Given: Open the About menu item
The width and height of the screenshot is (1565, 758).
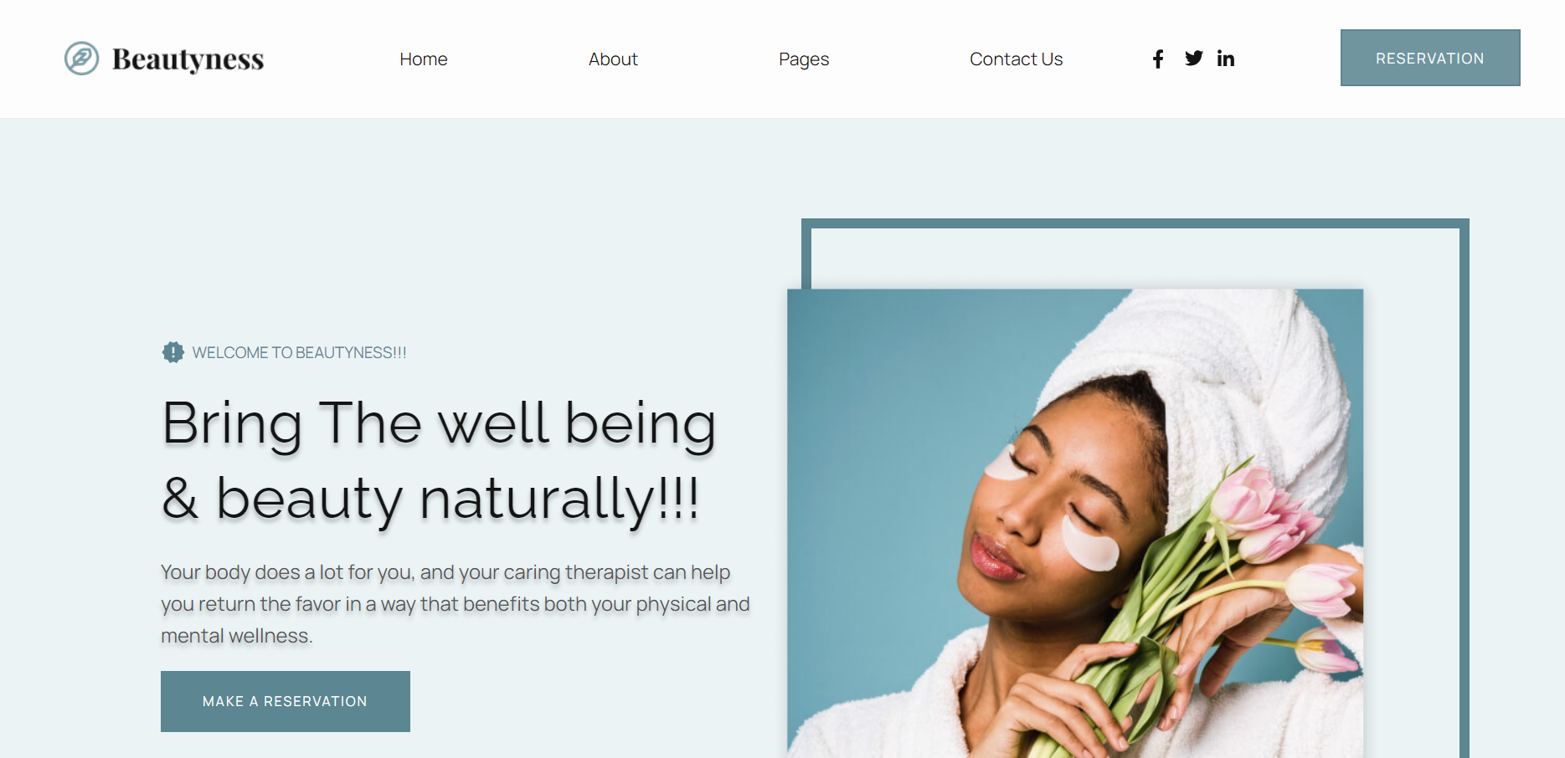Looking at the screenshot, I should (x=613, y=59).
